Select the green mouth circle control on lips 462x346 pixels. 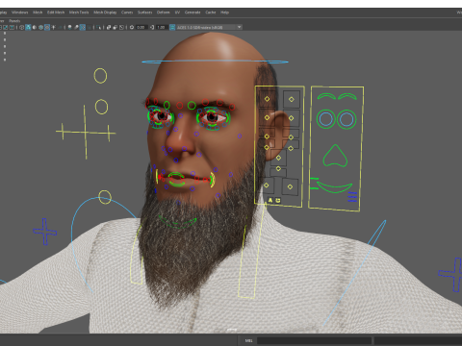[176, 180]
